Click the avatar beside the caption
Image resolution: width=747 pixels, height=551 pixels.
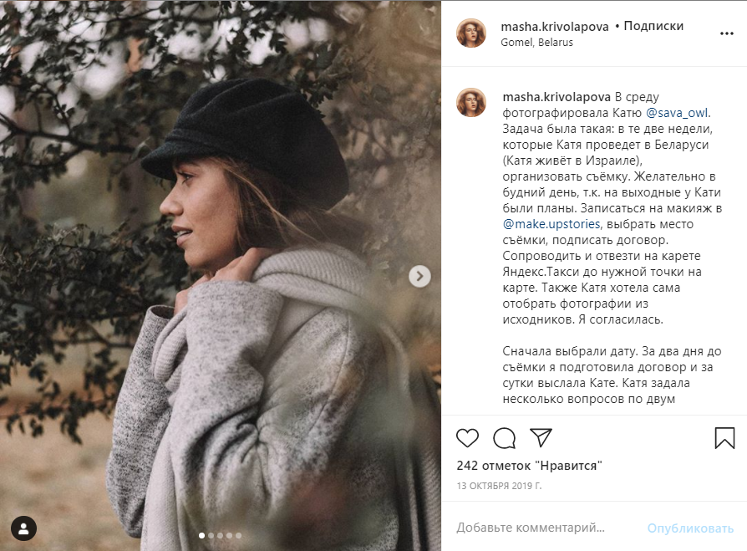click(x=470, y=102)
